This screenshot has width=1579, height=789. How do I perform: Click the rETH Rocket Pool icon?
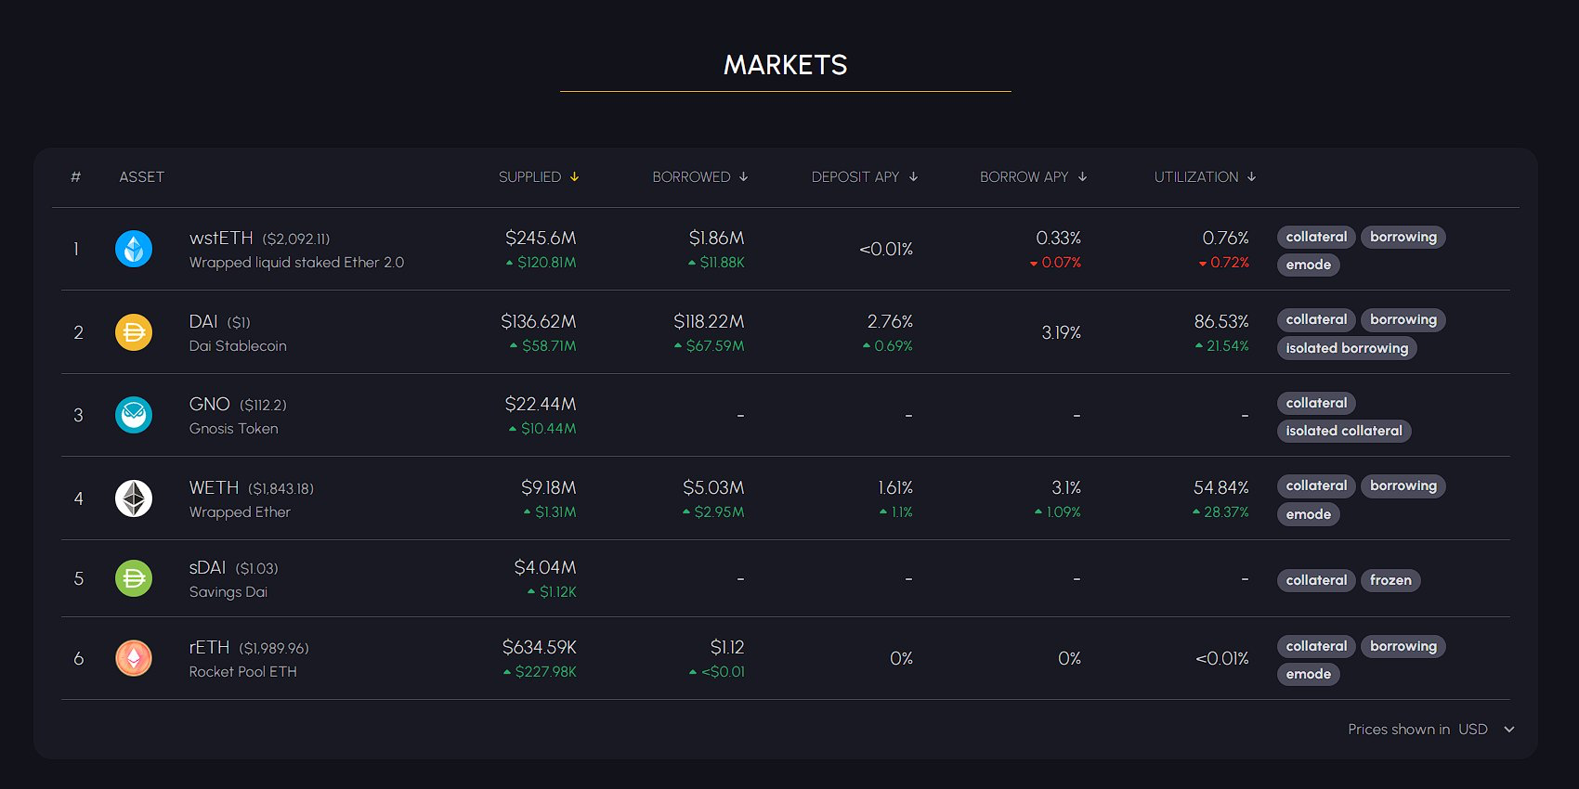[x=134, y=658]
